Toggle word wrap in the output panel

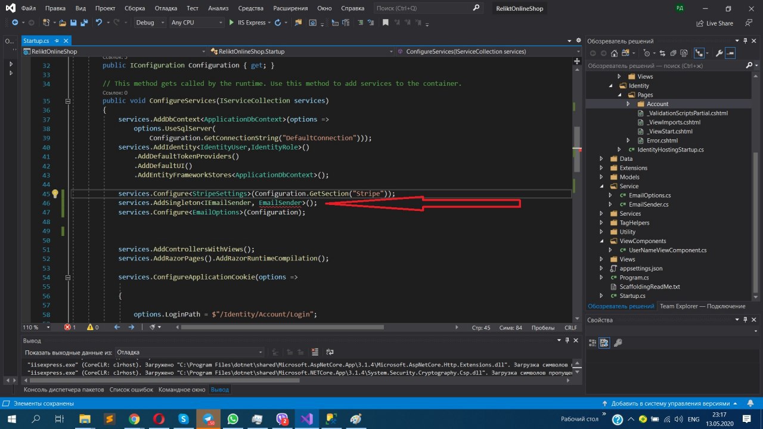pyautogui.click(x=330, y=352)
